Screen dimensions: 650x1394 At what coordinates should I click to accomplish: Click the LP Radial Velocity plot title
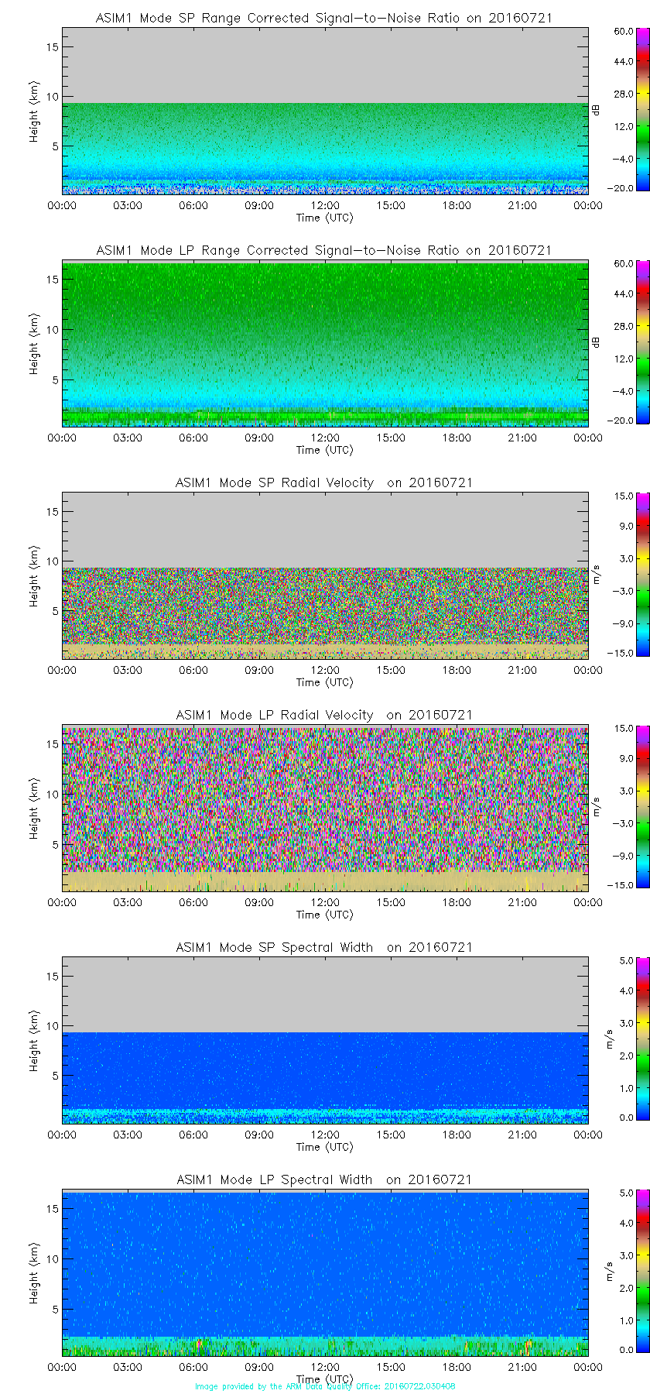[323, 715]
